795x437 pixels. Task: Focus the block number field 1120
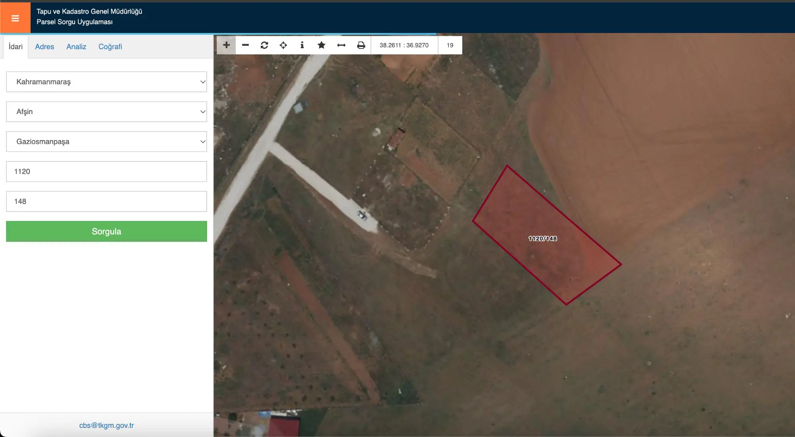pos(107,171)
